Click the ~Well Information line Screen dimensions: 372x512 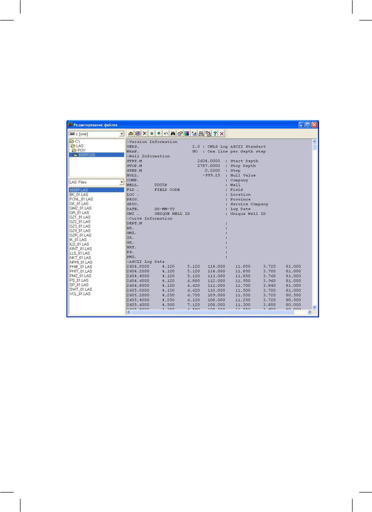(148, 156)
